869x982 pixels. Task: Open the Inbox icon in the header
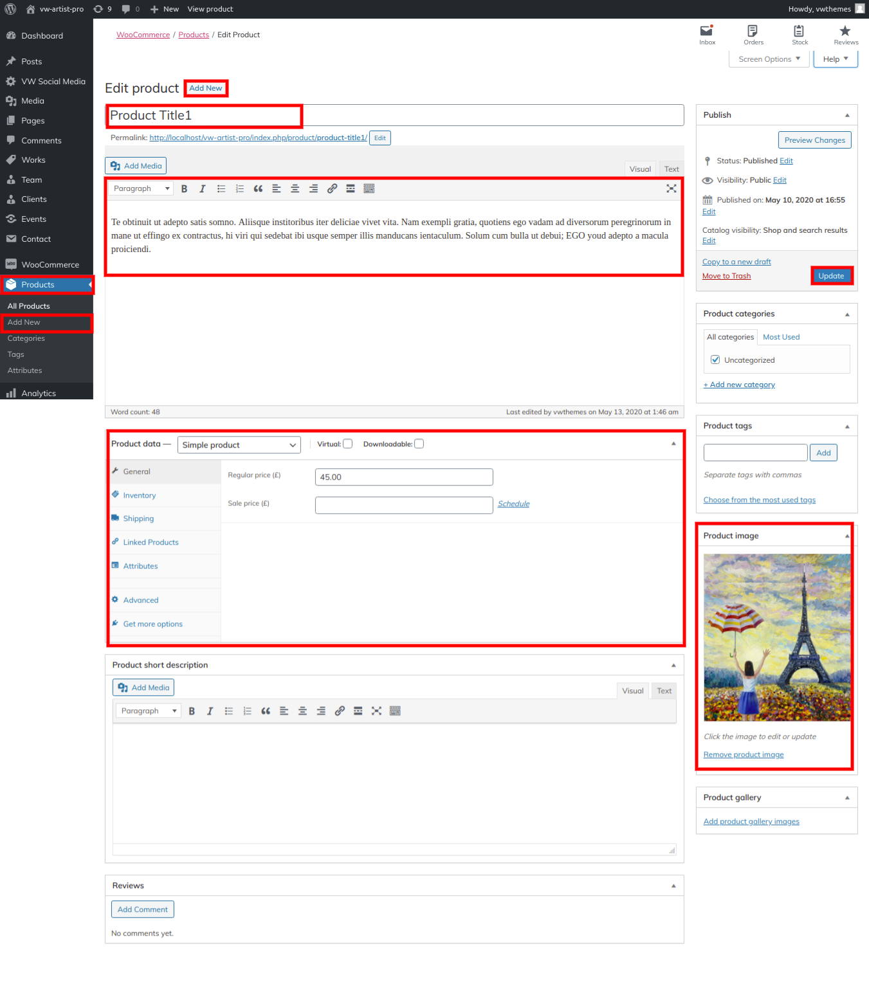point(706,31)
